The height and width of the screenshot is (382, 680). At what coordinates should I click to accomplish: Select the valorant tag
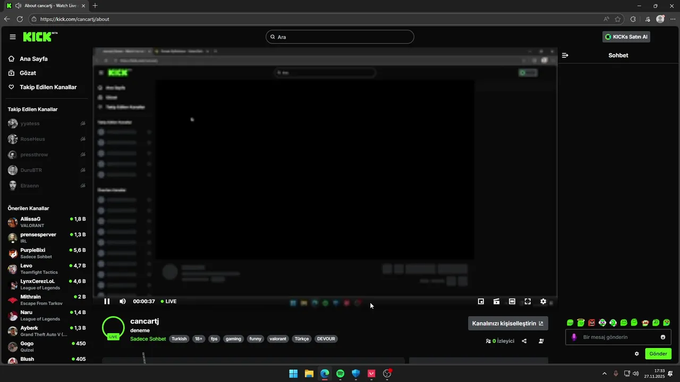coord(278,339)
